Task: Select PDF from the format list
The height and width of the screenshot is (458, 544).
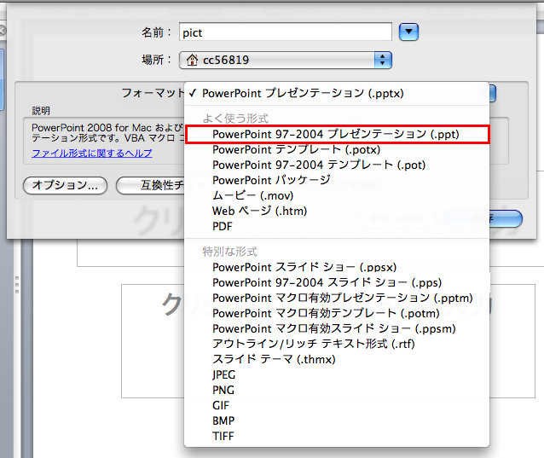Action: (x=337, y=226)
